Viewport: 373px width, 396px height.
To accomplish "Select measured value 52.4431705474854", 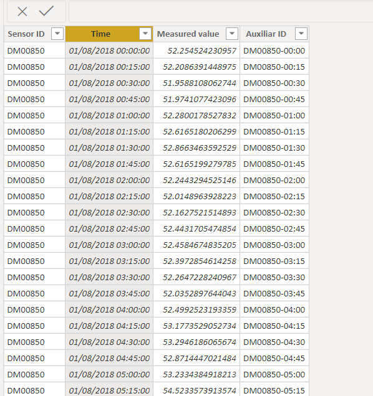I will click(196, 229).
